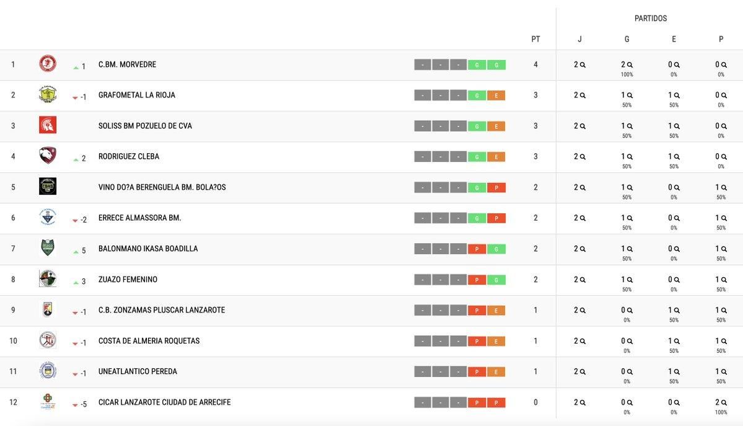Click the Balonmano Ikasa Boadilla green crest
Screen dimensions: 743x426
(48, 248)
